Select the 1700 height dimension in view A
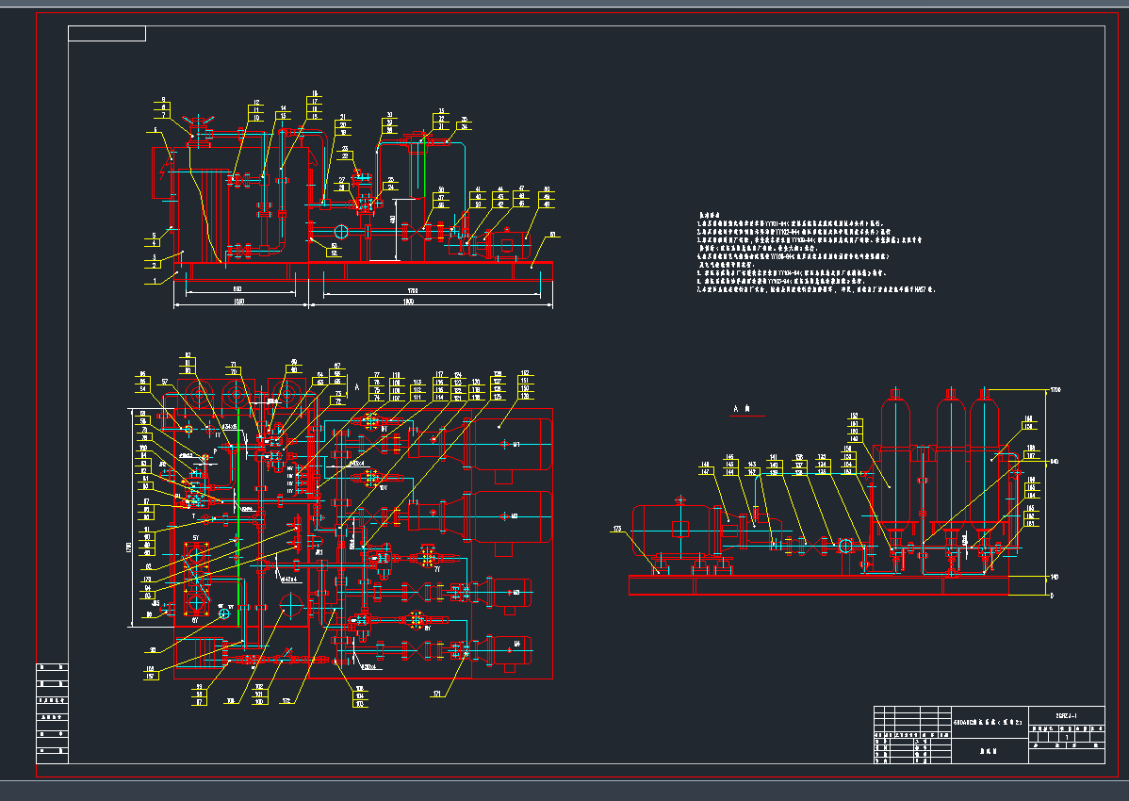Screen dimensions: 1129x801 pos(1055,389)
